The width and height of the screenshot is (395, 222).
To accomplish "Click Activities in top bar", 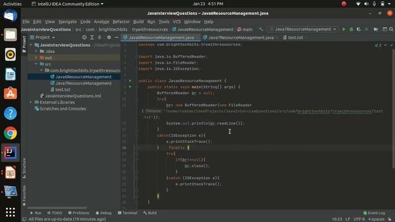I will coord(12,4).
